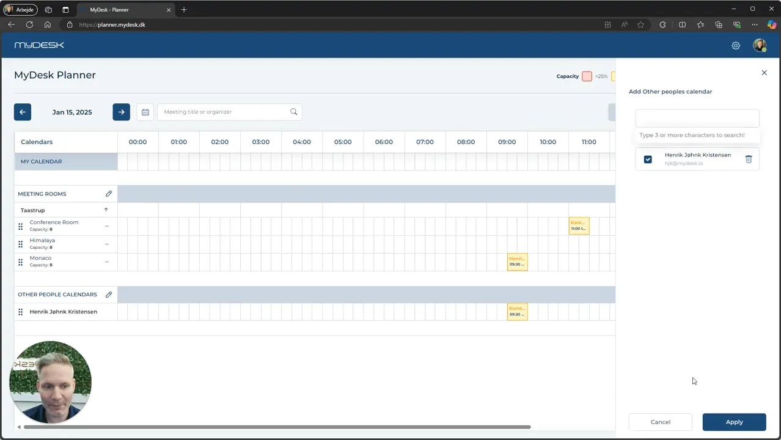Open Monaco room options ellipsis

107,262
